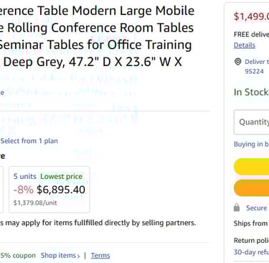Click the Terms link

[100, 256]
